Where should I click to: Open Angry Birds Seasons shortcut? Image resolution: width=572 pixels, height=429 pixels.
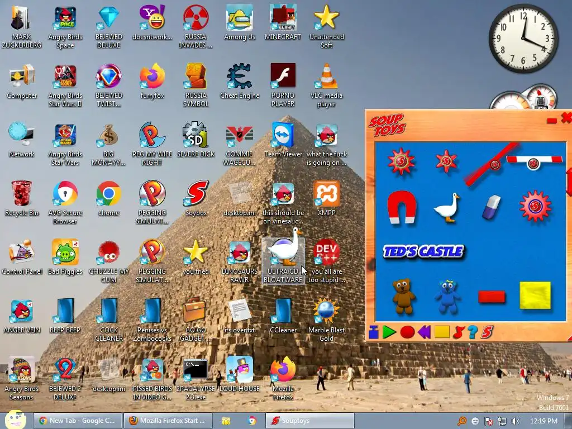coord(22,379)
